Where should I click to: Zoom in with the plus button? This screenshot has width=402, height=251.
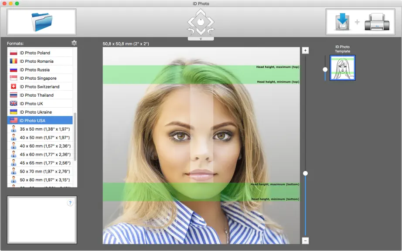(305, 50)
